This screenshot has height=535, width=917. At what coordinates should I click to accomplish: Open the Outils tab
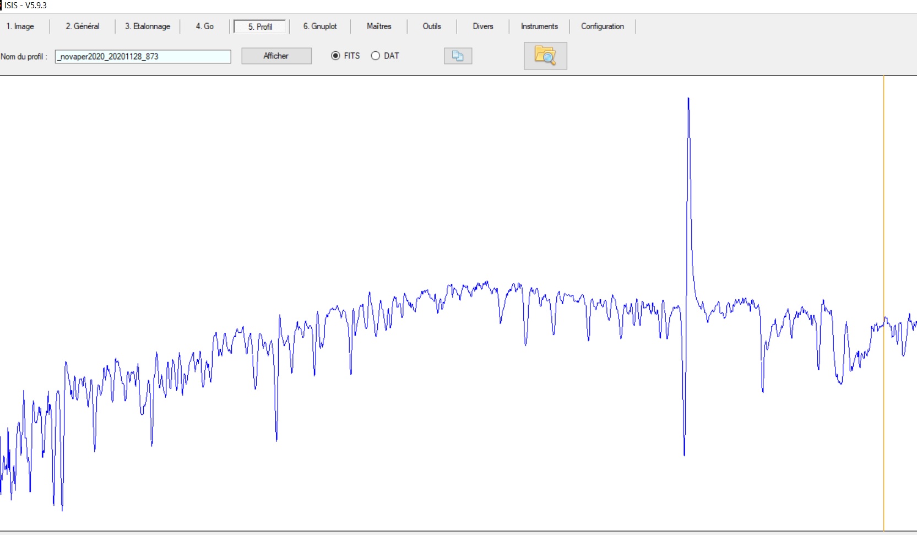[x=432, y=26]
